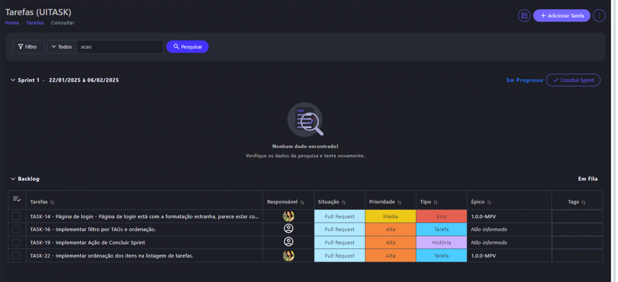Check the checkbox for TASK-14 row

pyautogui.click(x=16, y=217)
